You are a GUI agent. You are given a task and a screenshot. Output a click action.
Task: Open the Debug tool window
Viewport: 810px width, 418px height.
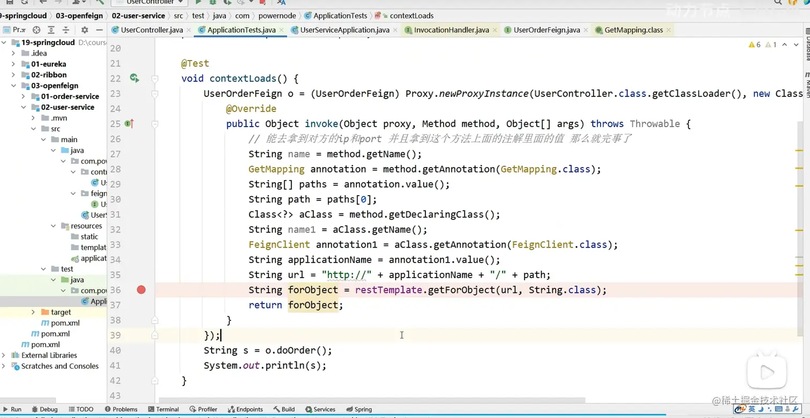point(44,409)
